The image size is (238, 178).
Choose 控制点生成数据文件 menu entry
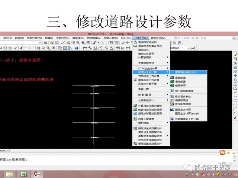(150, 140)
